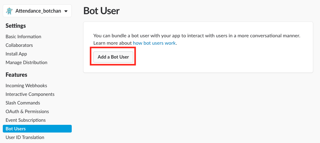Screen dimensions: 320x143
Task: Open User ID Translation page
Action: (25, 137)
